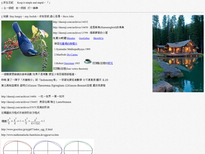This screenshot has width=205, height=154.
Task: Click the text 從橢圓的方程式來做卵形的方程式
Action: coord(20,113)
